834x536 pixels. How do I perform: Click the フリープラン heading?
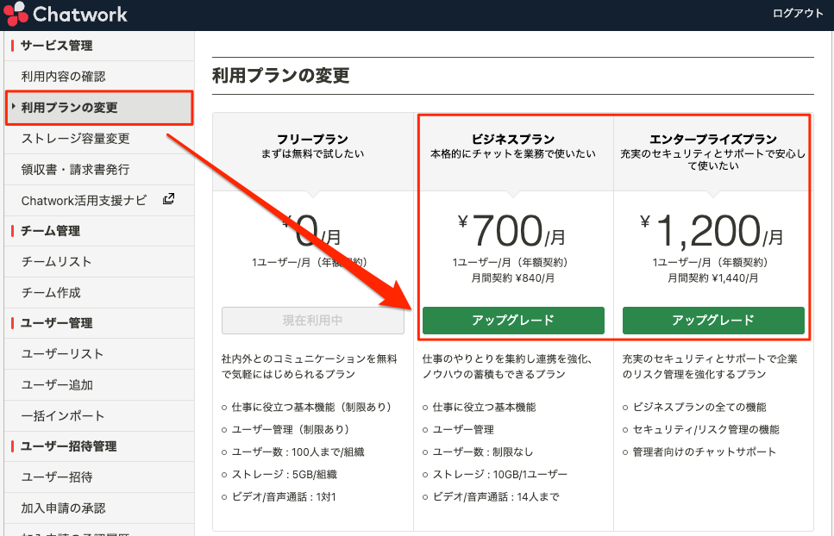point(313,140)
